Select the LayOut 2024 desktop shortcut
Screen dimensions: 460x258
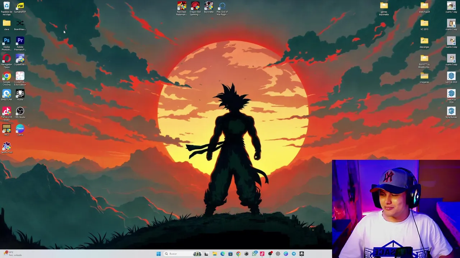(451, 78)
